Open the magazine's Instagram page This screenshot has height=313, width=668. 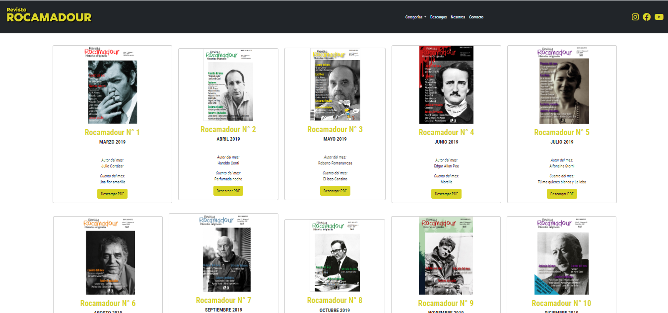pos(635,16)
